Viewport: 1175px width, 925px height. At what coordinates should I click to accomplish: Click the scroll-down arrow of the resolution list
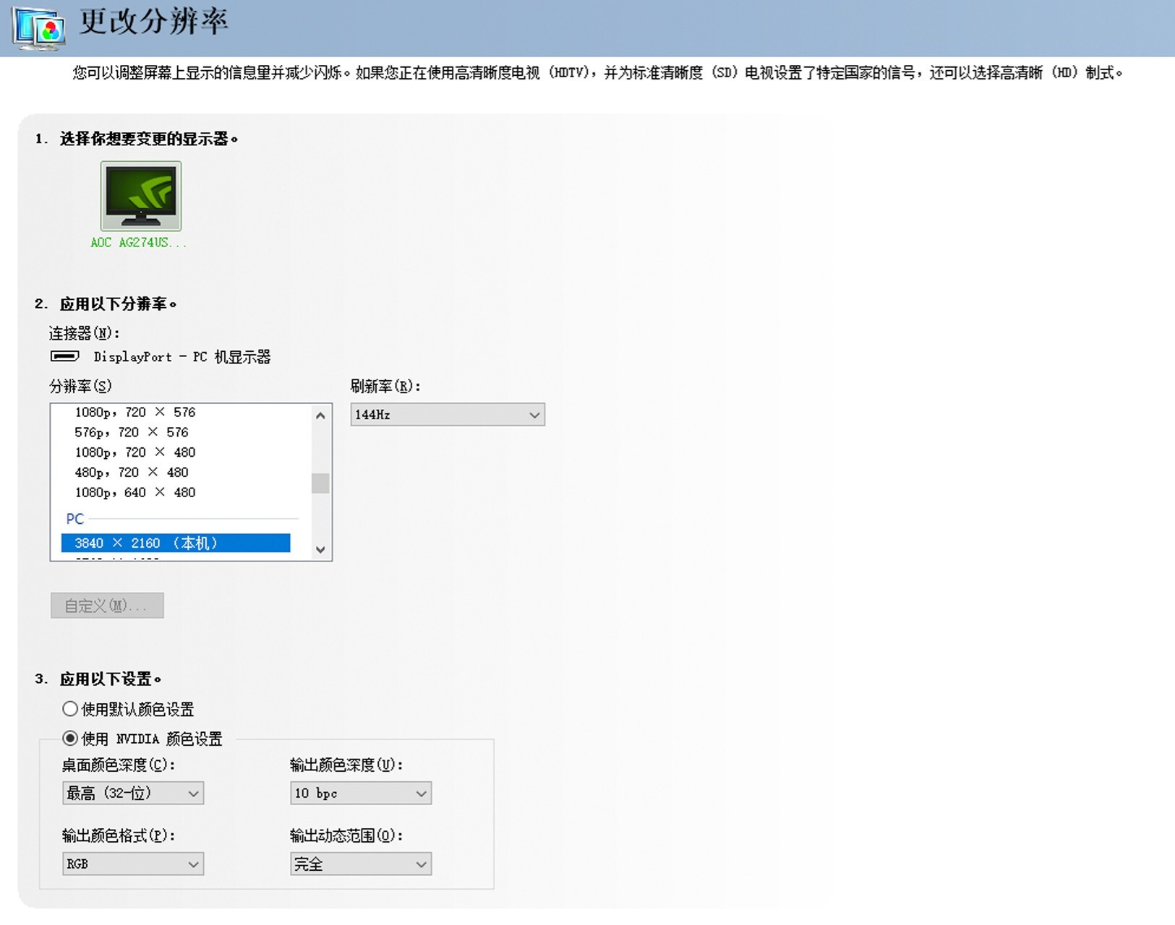point(319,549)
